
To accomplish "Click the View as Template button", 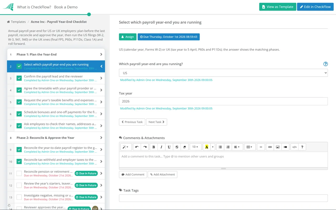I will point(278,7).
